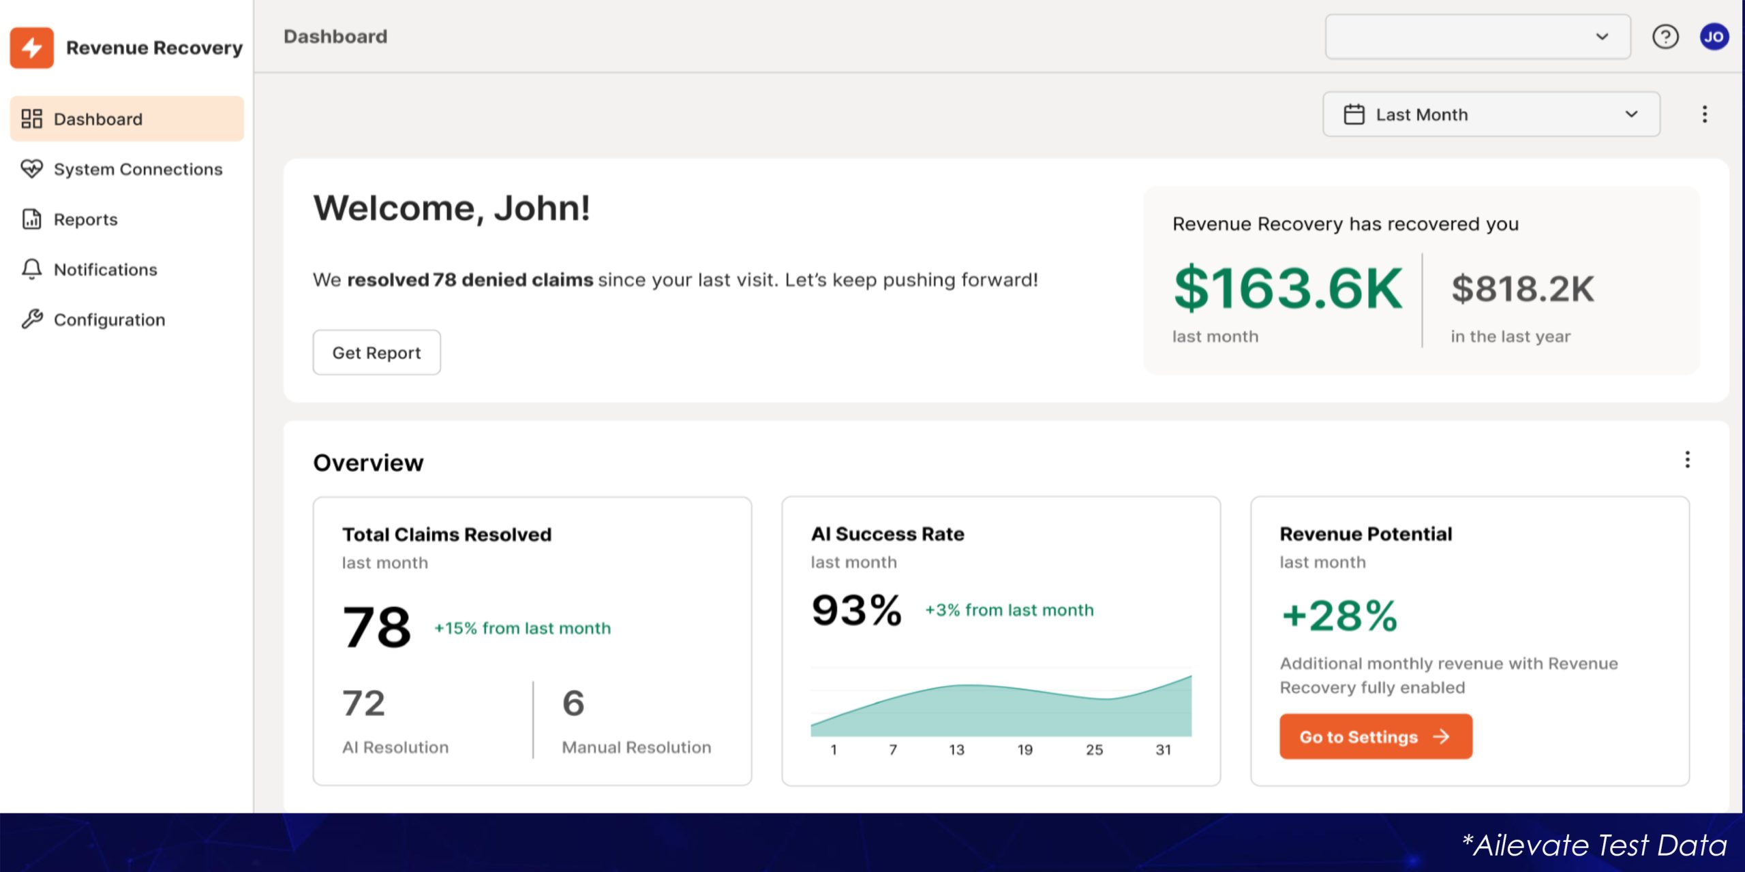Expand the empty dropdown in top header
This screenshot has height=872, width=1745.
click(1477, 37)
